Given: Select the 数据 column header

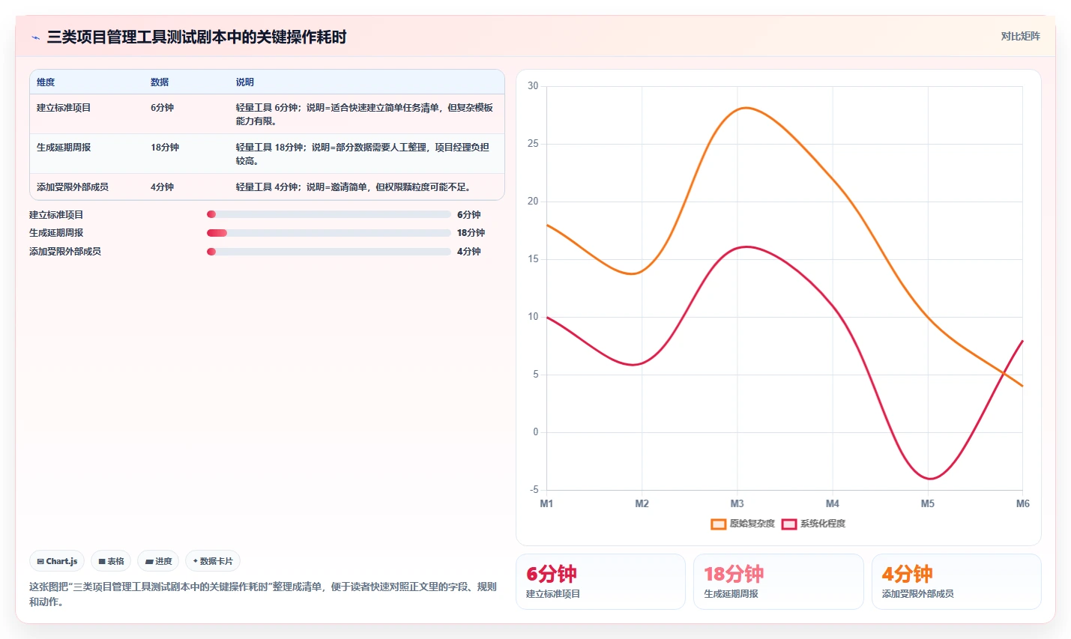Looking at the screenshot, I should point(160,82).
